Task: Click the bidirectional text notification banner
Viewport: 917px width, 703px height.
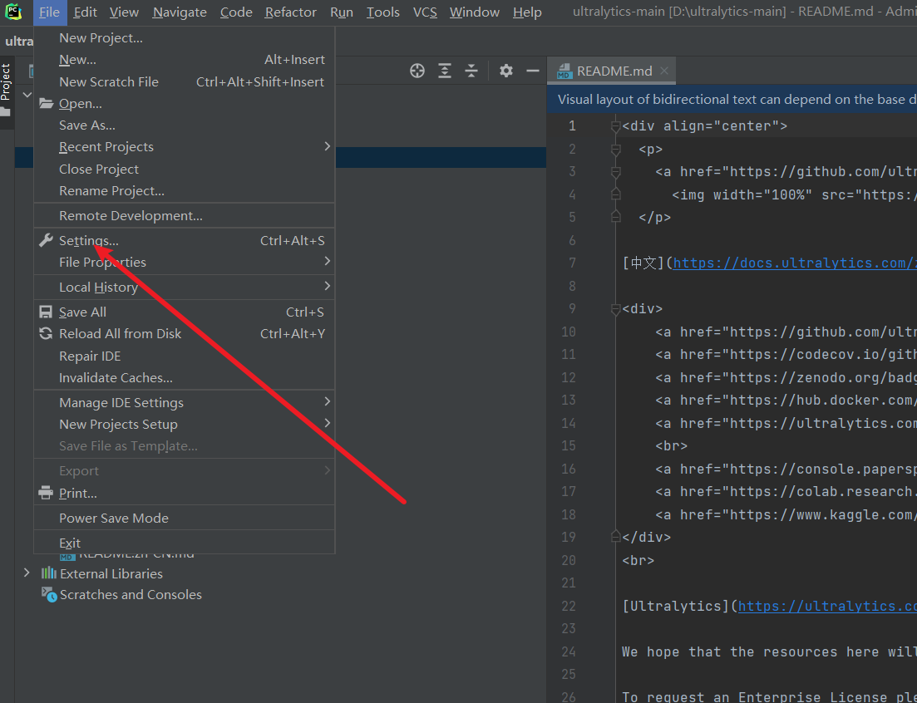Action: tap(732, 100)
